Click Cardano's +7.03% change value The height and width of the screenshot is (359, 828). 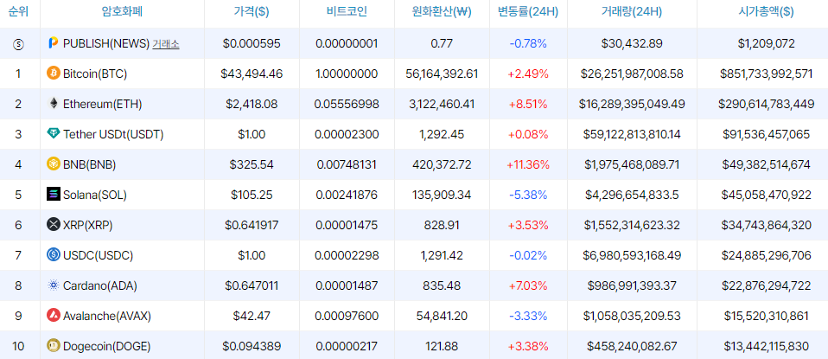coord(528,286)
